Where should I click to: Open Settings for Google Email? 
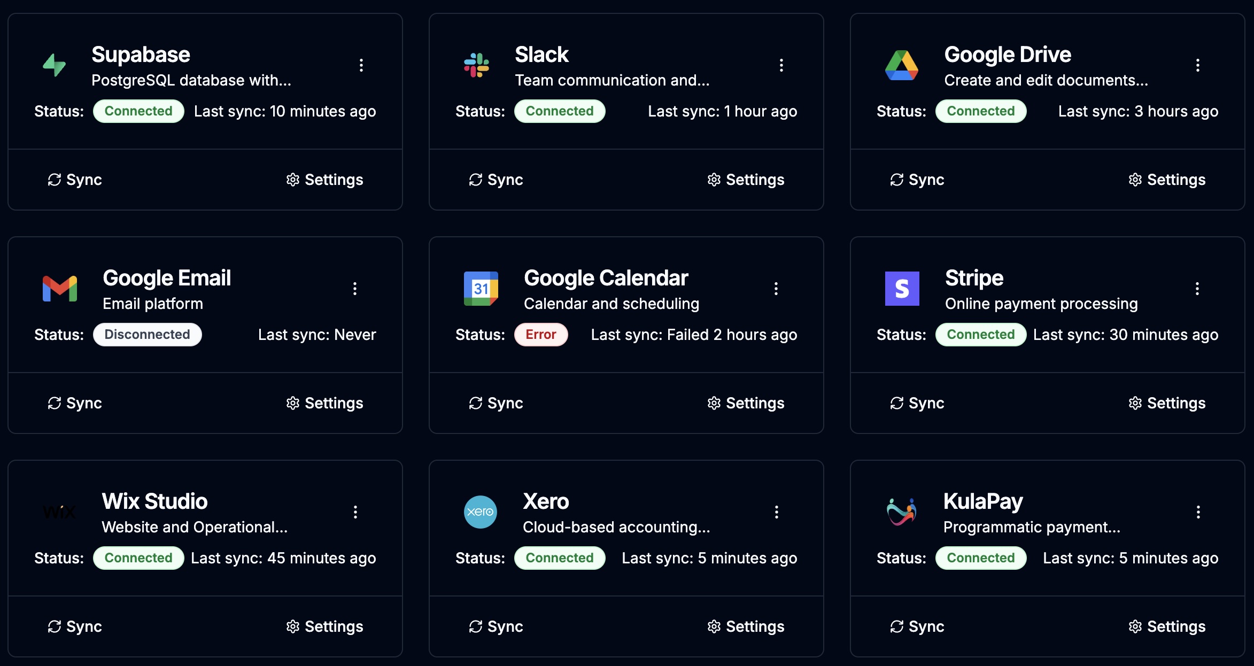324,403
